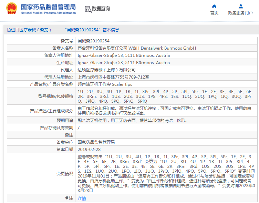Click the 备注 row label

(x=69, y=135)
